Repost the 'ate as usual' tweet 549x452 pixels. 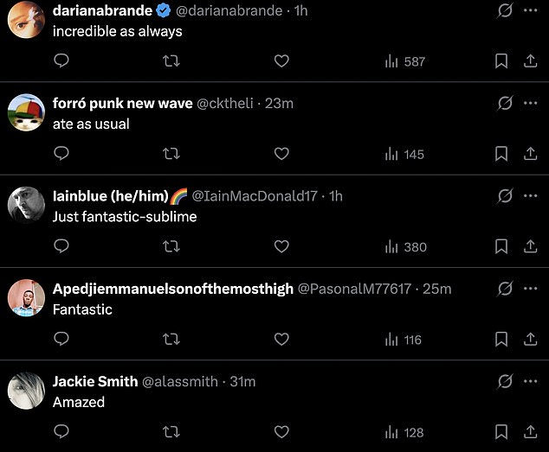click(171, 154)
